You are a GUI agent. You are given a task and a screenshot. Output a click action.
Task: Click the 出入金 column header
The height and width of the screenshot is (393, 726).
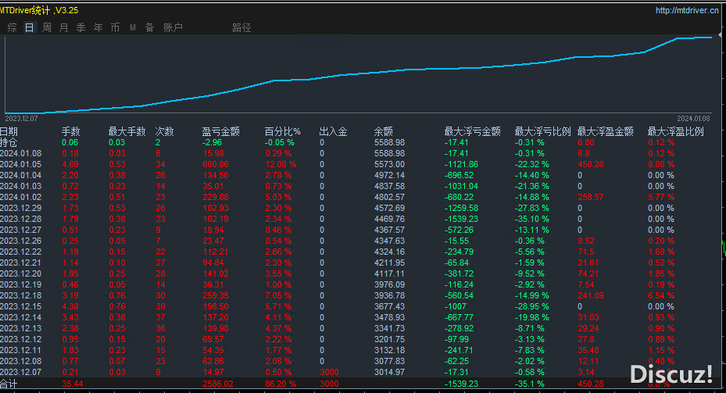pos(333,131)
